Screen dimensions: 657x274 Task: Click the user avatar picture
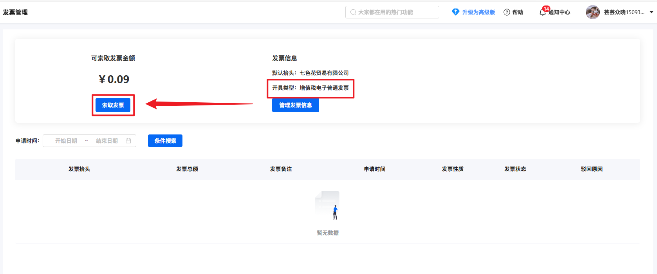tap(592, 12)
